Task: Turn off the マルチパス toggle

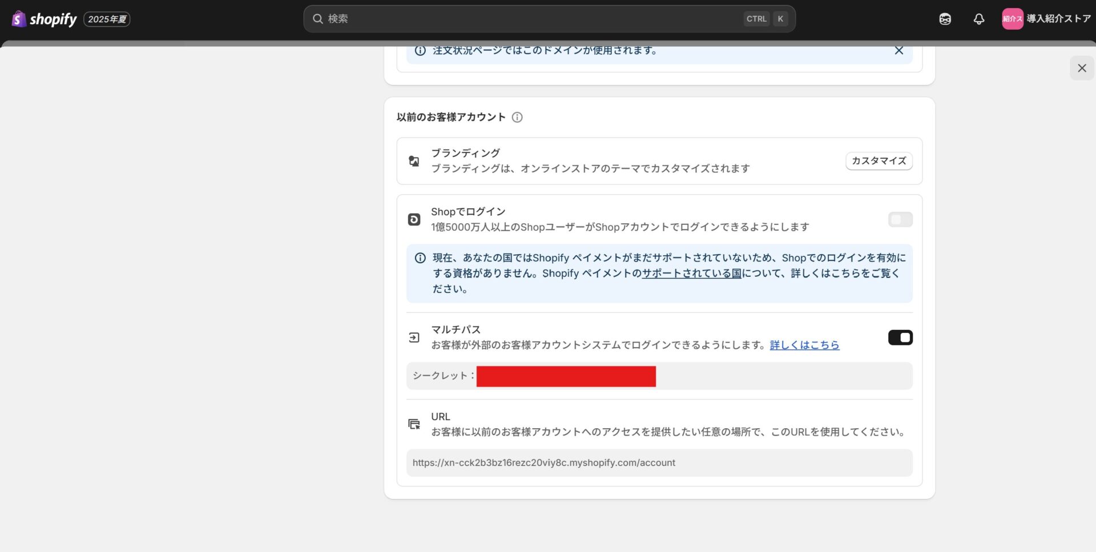Action: [900, 337]
